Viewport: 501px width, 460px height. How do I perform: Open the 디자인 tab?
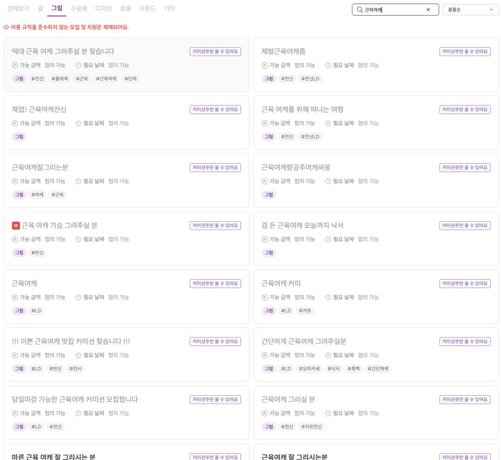104,9
